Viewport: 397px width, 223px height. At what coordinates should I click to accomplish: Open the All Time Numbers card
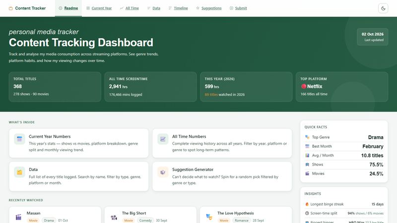(x=222, y=143)
